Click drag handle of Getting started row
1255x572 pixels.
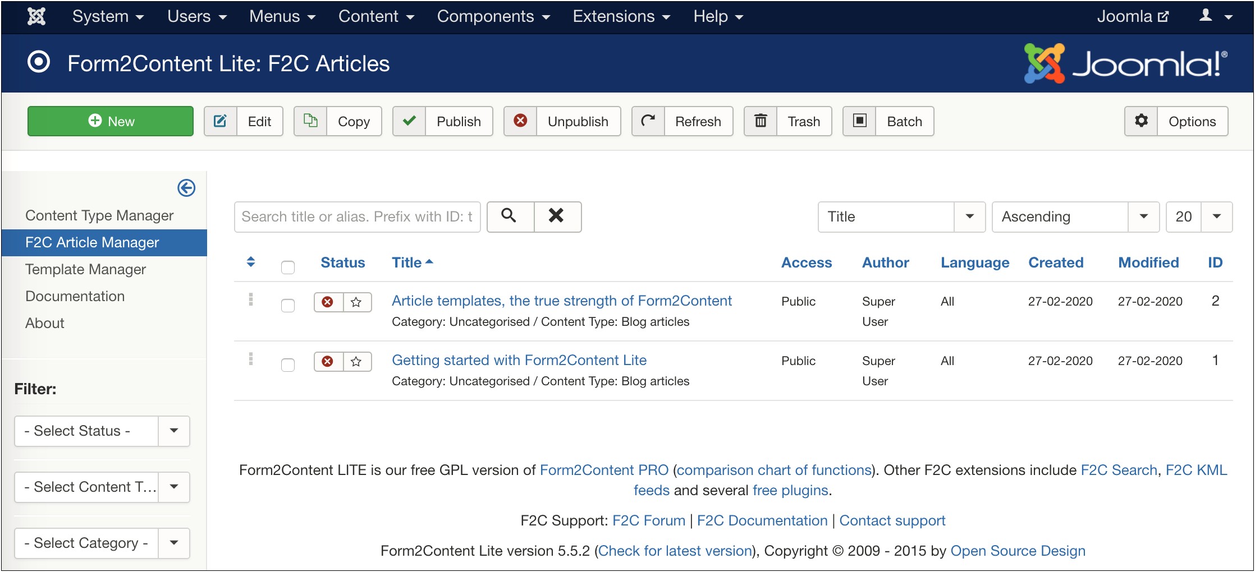pos(251,359)
